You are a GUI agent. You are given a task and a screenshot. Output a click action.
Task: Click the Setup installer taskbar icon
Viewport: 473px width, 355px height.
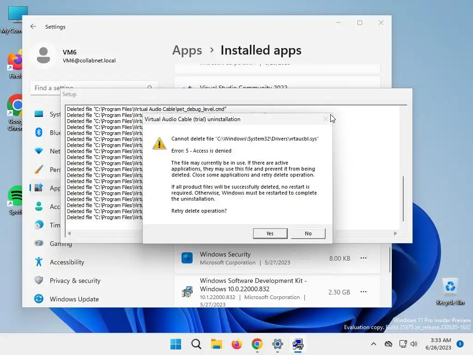coord(298,344)
